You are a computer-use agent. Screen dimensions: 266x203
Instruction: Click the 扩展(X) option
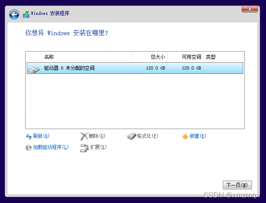(98, 147)
